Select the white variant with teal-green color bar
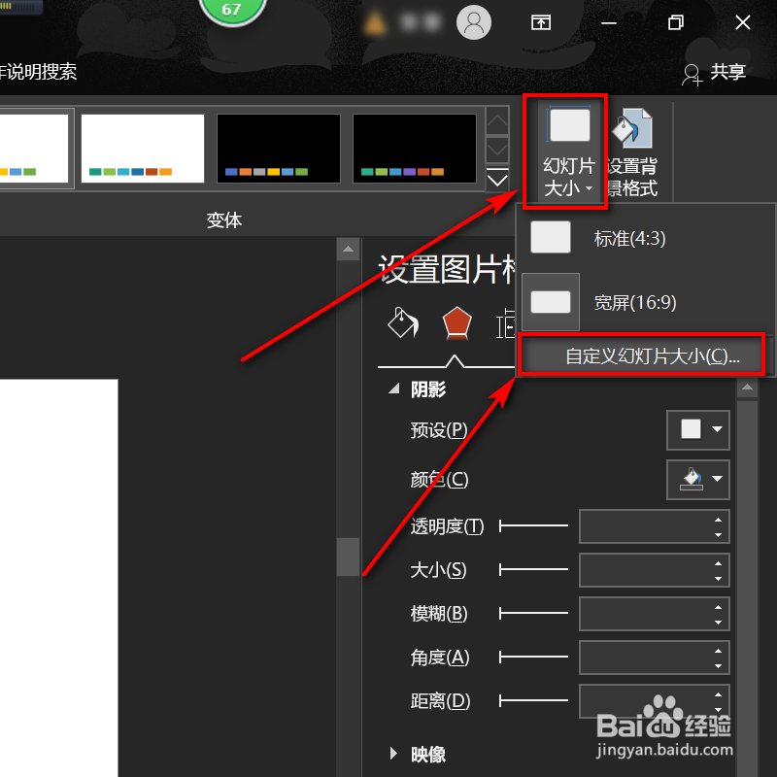Viewport: 777px width, 777px height. point(143,149)
